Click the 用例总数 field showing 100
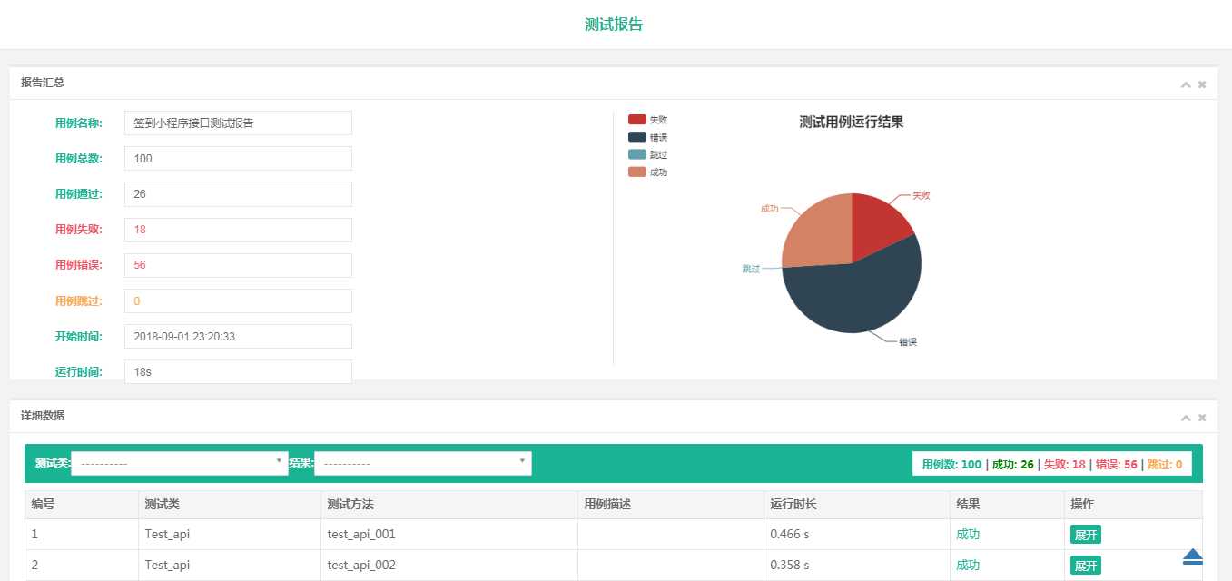Image resolution: width=1232 pixels, height=581 pixels. point(238,158)
